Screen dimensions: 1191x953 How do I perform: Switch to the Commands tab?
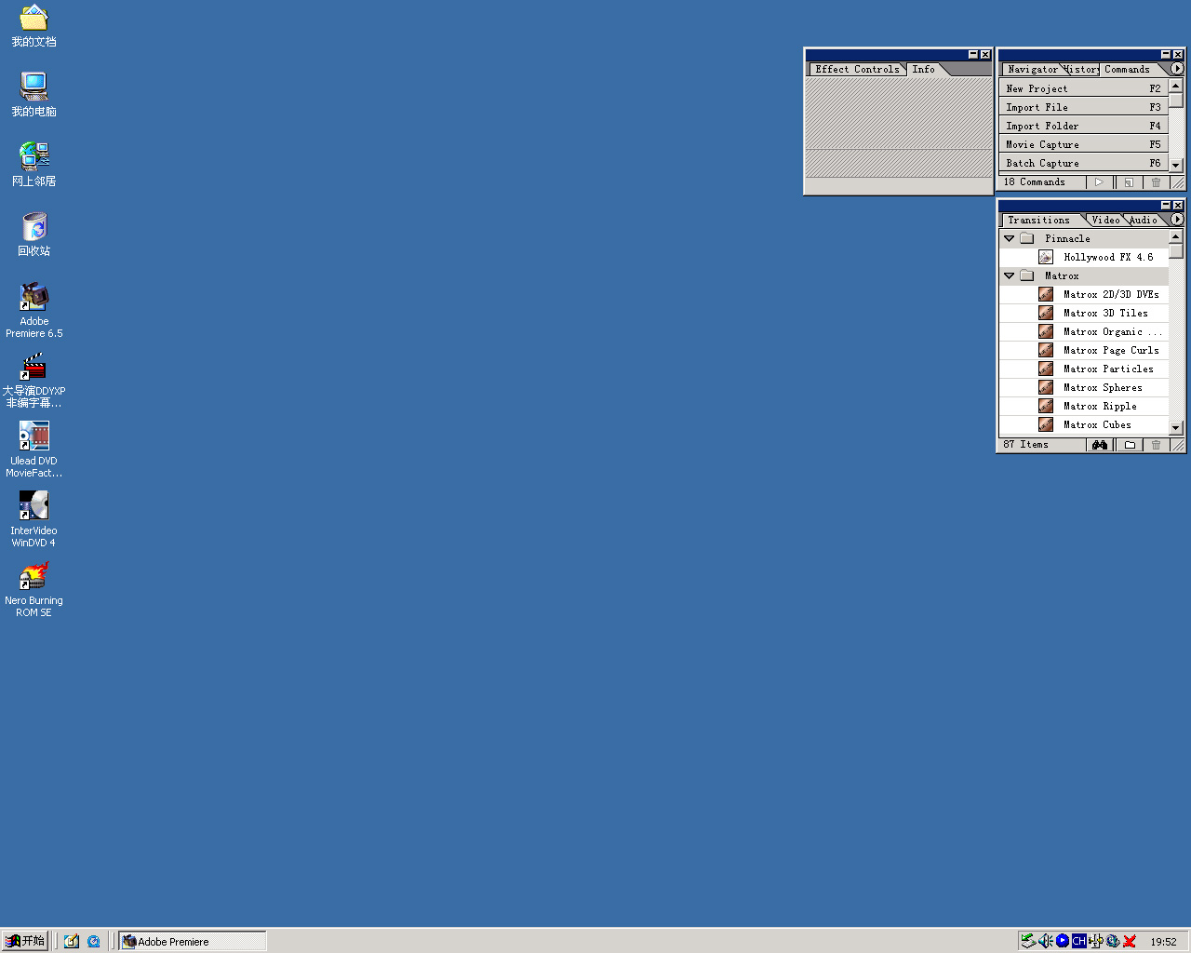point(1128,69)
